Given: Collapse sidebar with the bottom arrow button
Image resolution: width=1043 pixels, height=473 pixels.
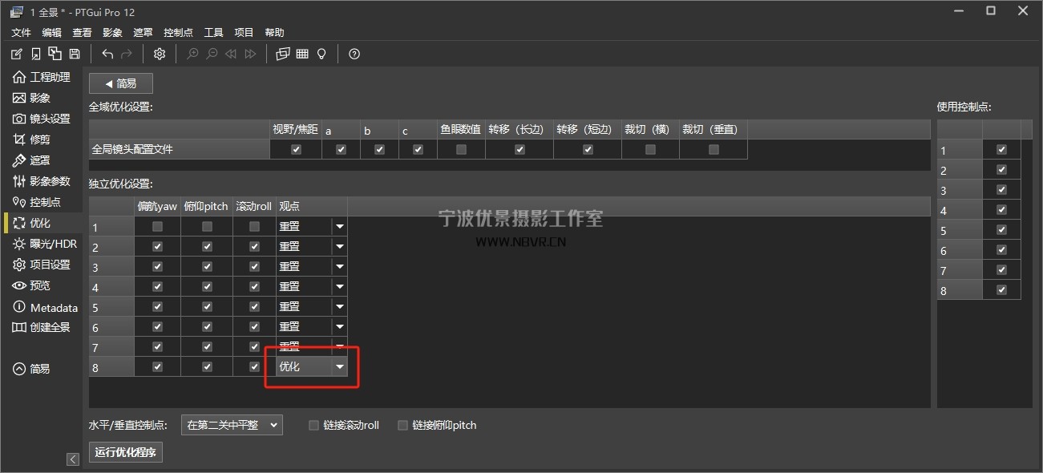Looking at the screenshot, I should point(73,459).
